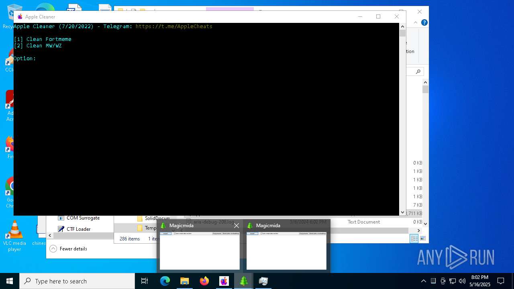Click the SolidDocum folder in Explorer
The width and height of the screenshot is (514, 289).
[x=153, y=218]
